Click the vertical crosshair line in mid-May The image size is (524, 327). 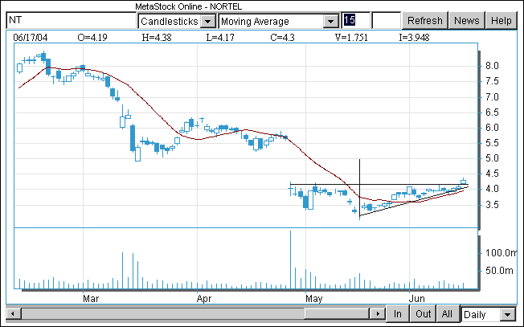click(359, 189)
